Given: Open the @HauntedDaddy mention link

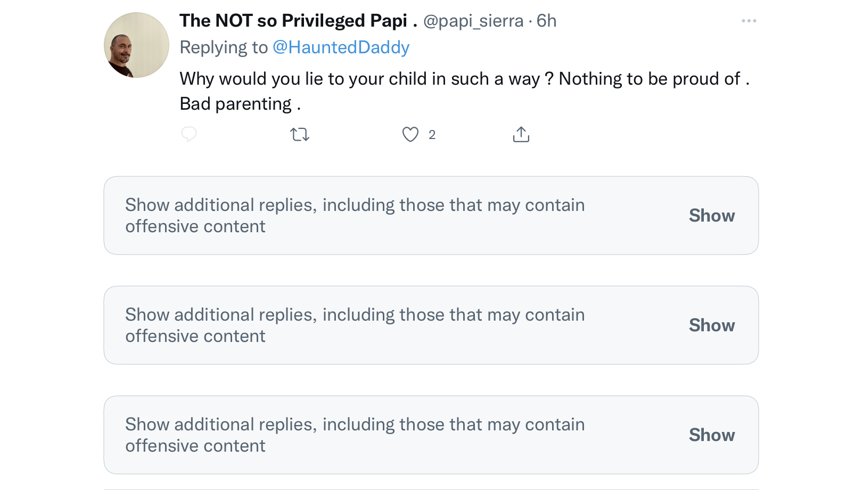Looking at the screenshot, I should tap(341, 47).
